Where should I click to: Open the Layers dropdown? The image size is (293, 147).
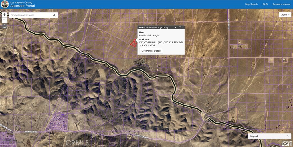click(285, 15)
